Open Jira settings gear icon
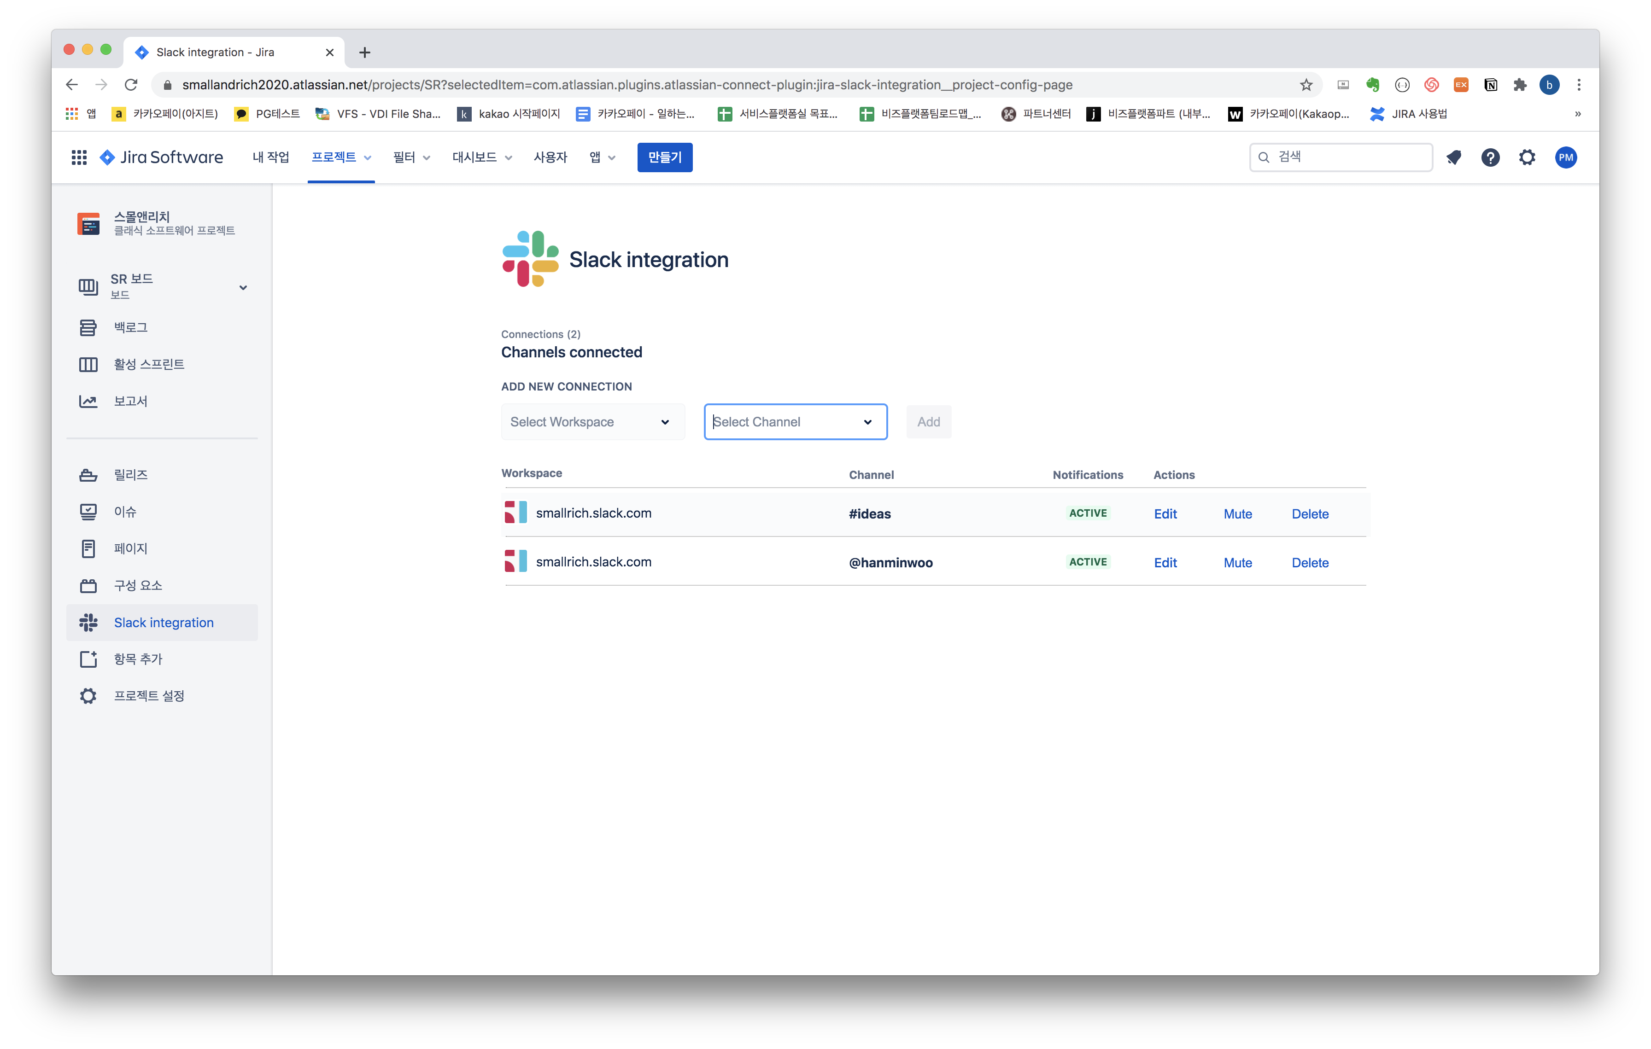The height and width of the screenshot is (1049, 1651). 1527,157
